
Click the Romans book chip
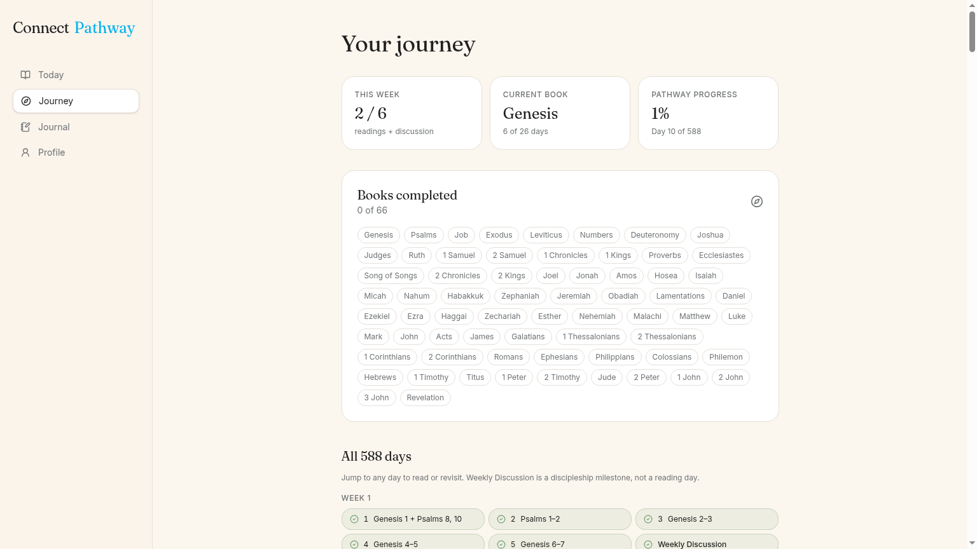508,357
